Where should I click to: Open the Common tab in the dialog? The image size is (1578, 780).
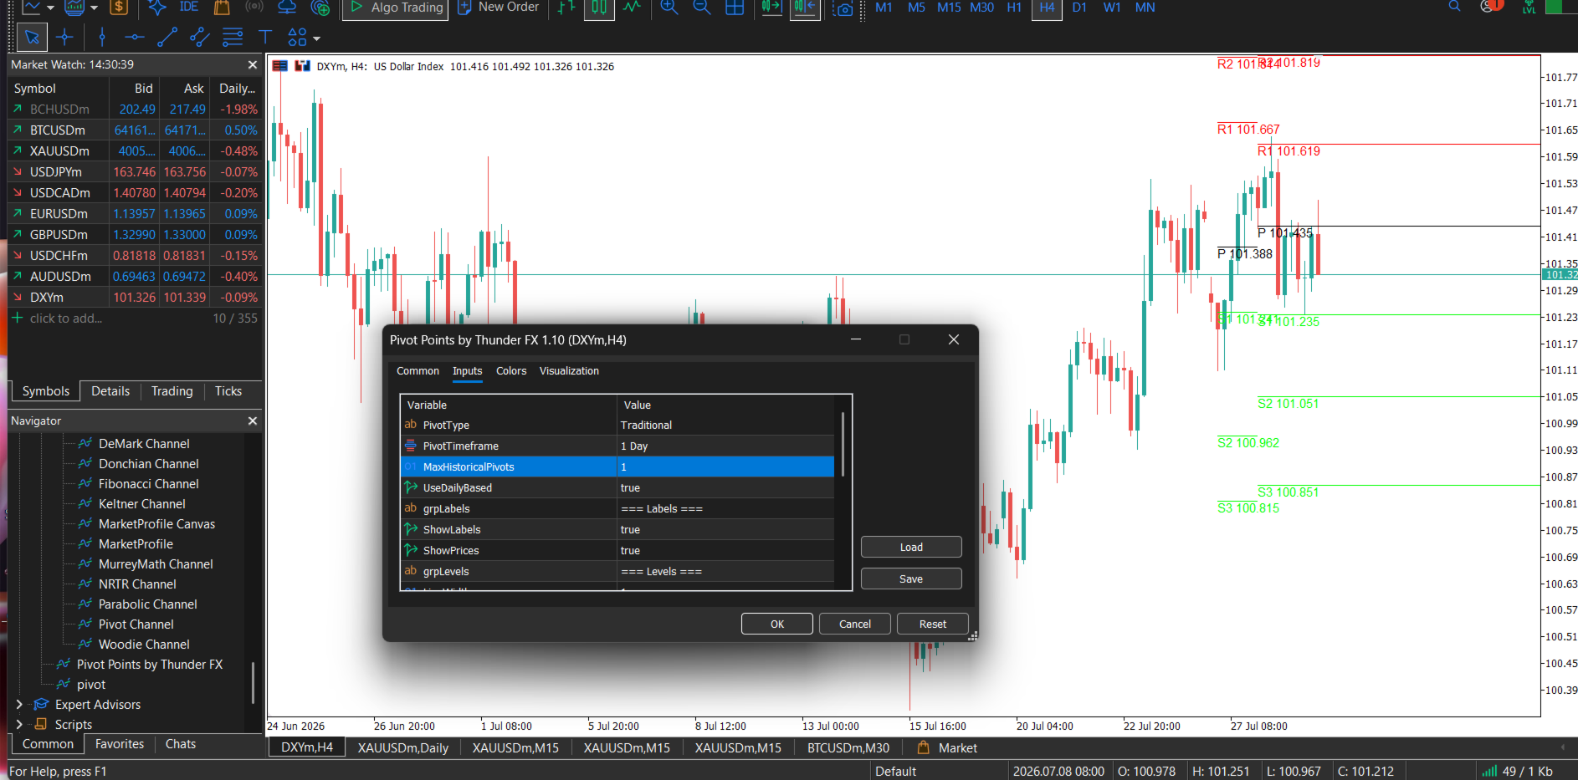point(418,371)
